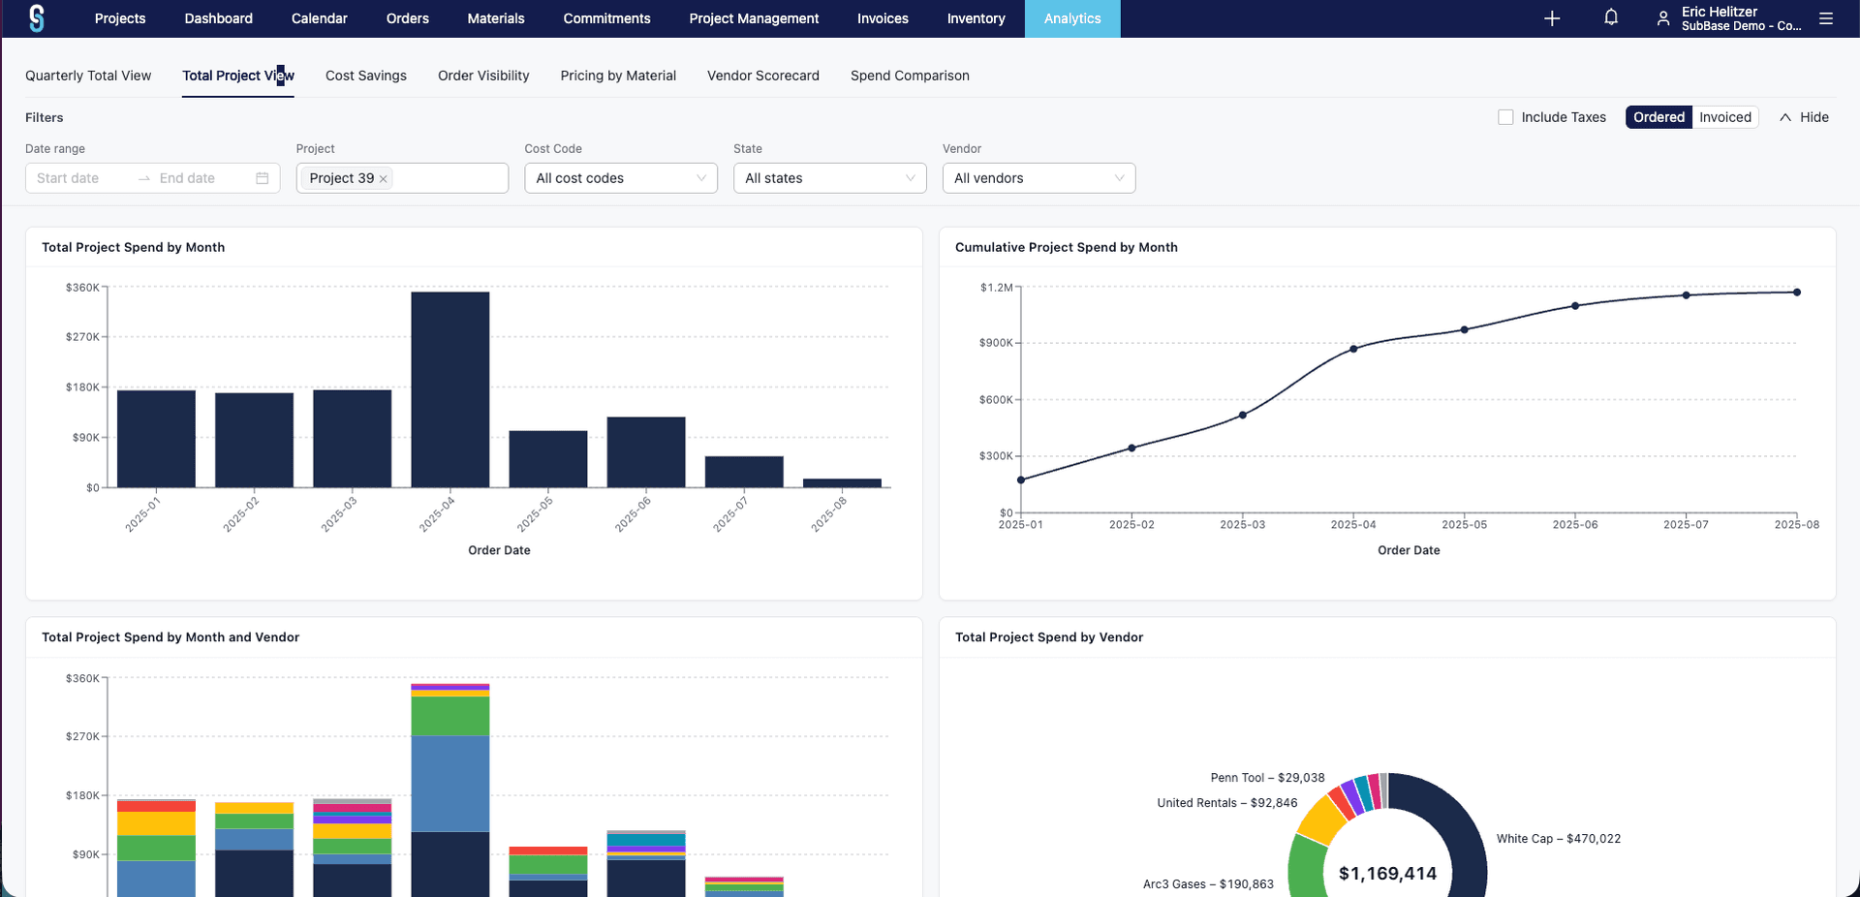This screenshot has width=1860, height=897.
Task: Select the Ordered toggle option
Action: click(1658, 117)
